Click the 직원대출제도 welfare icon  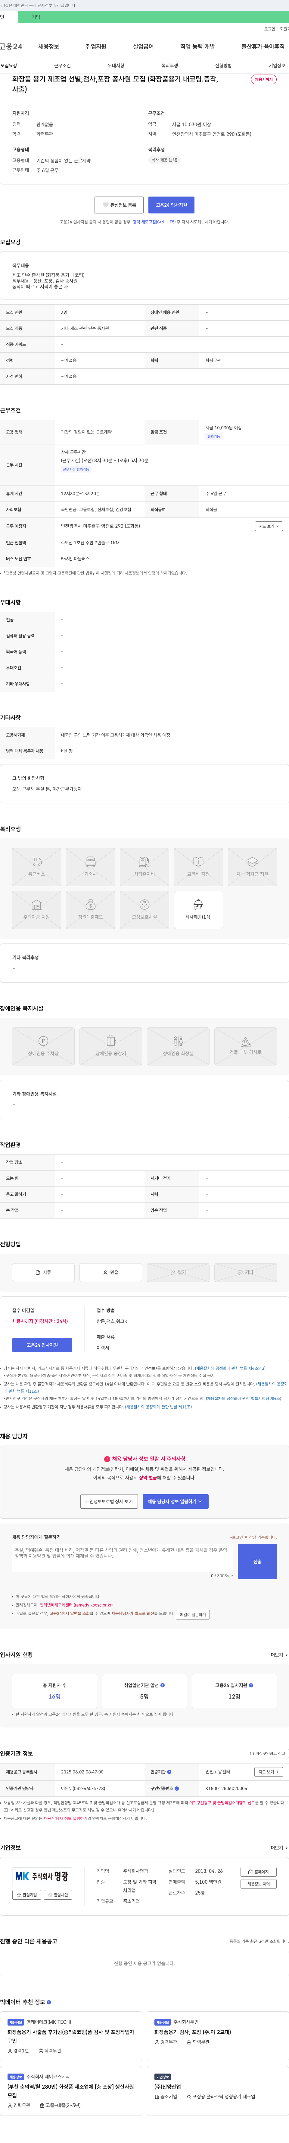coord(91,909)
